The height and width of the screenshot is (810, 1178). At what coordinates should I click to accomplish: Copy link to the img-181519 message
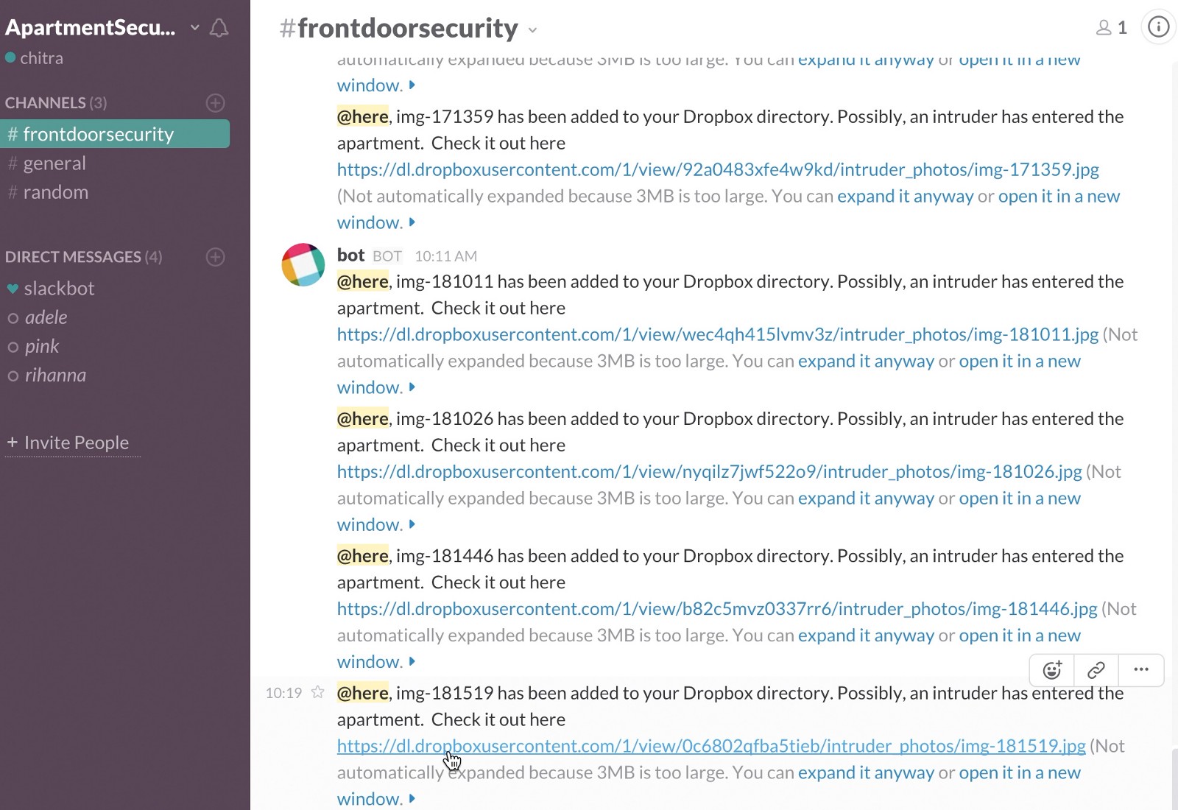pos(1096,670)
